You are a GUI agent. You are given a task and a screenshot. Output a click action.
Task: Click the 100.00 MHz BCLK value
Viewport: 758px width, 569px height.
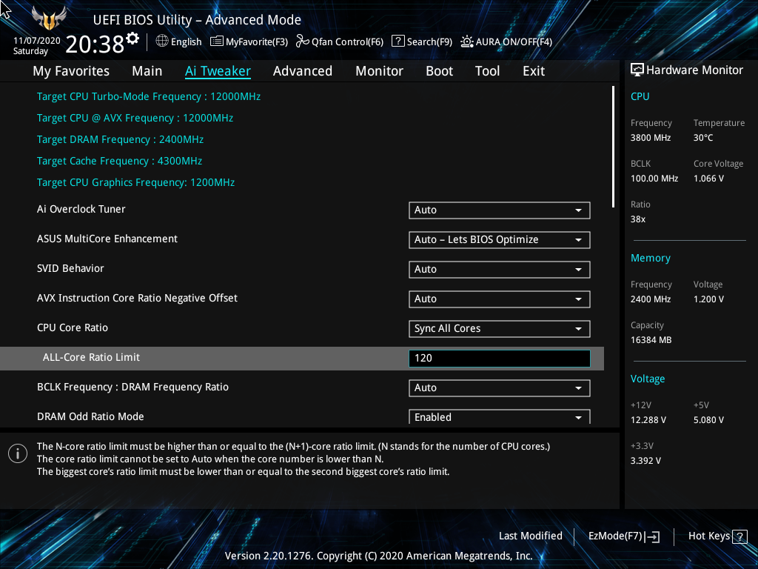click(x=654, y=179)
